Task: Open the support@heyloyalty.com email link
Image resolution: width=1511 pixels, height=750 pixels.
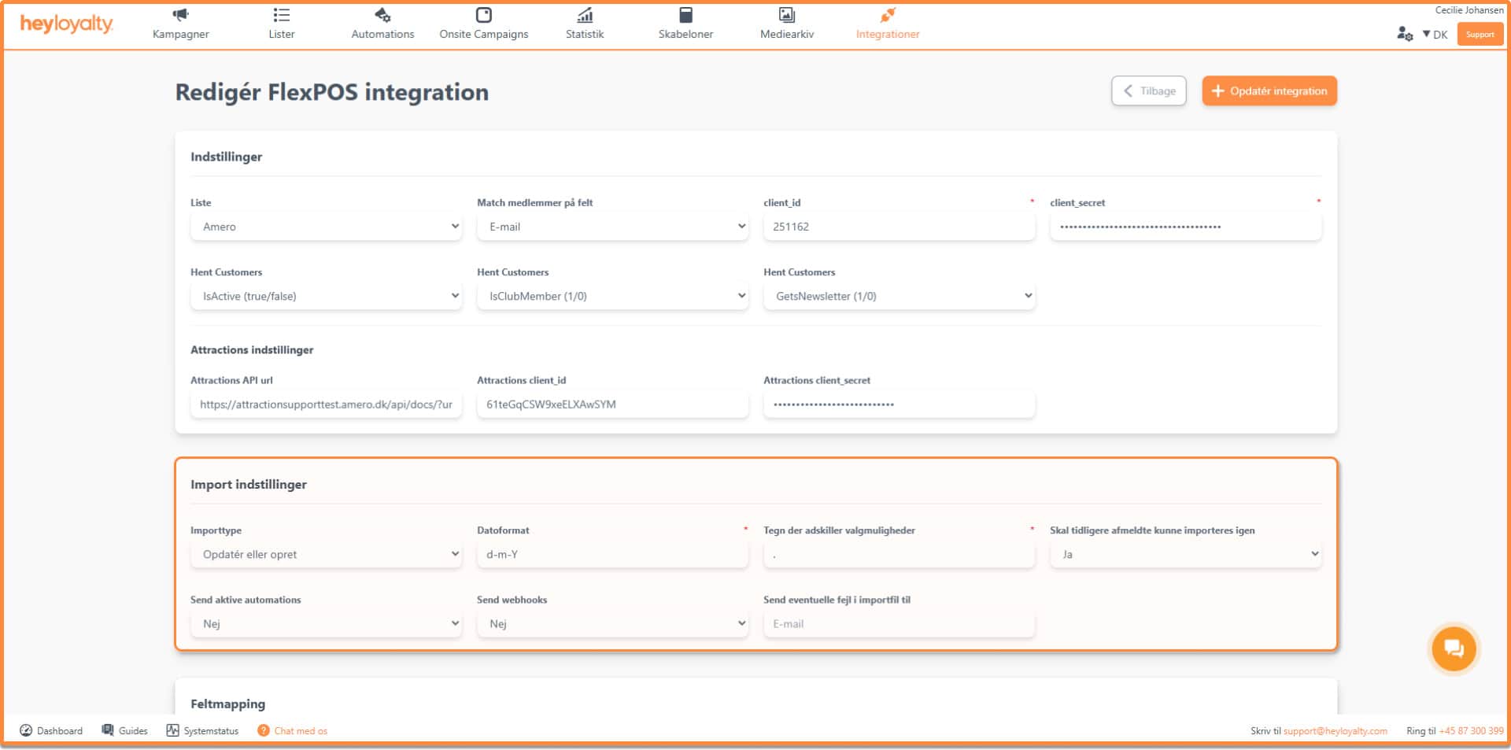Action: tap(1335, 731)
